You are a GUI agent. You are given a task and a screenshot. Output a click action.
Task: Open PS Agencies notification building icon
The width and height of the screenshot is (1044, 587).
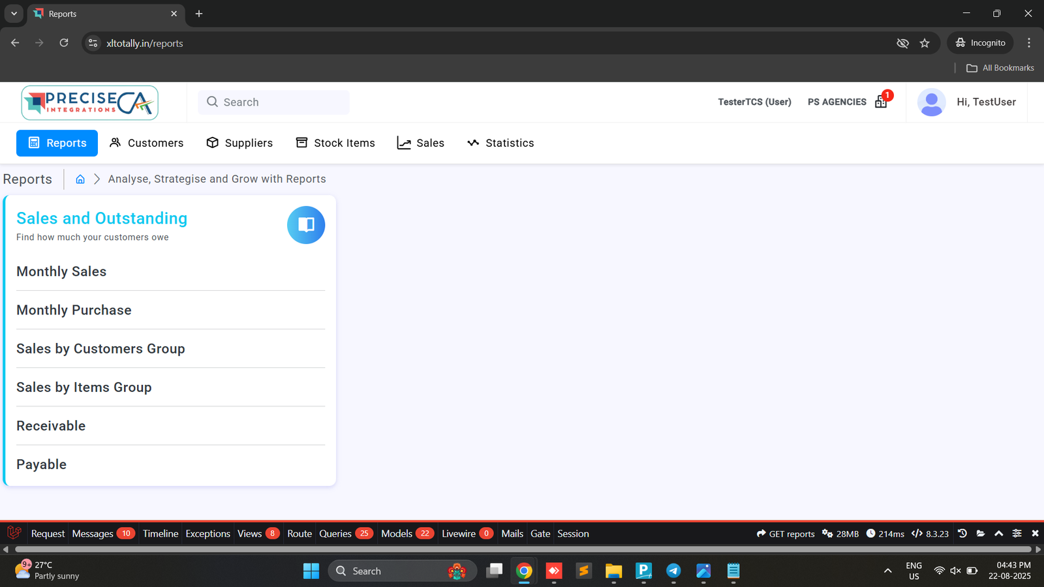881,102
